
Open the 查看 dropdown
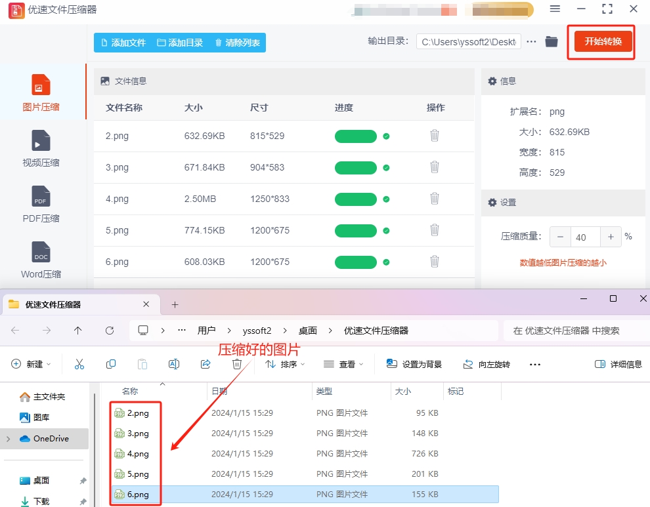(x=343, y=364)
